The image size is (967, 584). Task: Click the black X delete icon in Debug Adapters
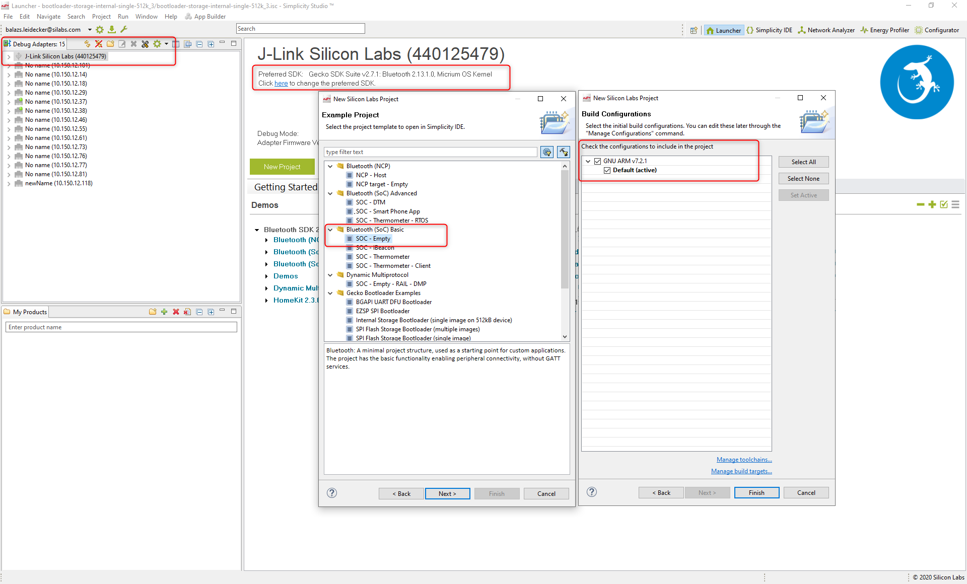pos(133,44)
